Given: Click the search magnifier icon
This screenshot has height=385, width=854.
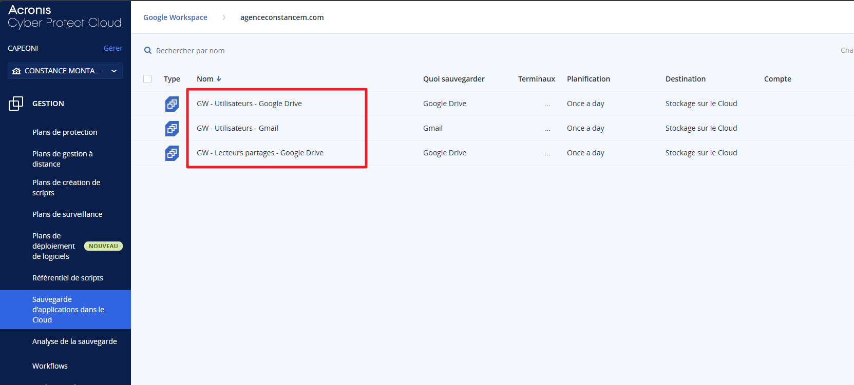Looking at the screenshot, I should point(148,50).
